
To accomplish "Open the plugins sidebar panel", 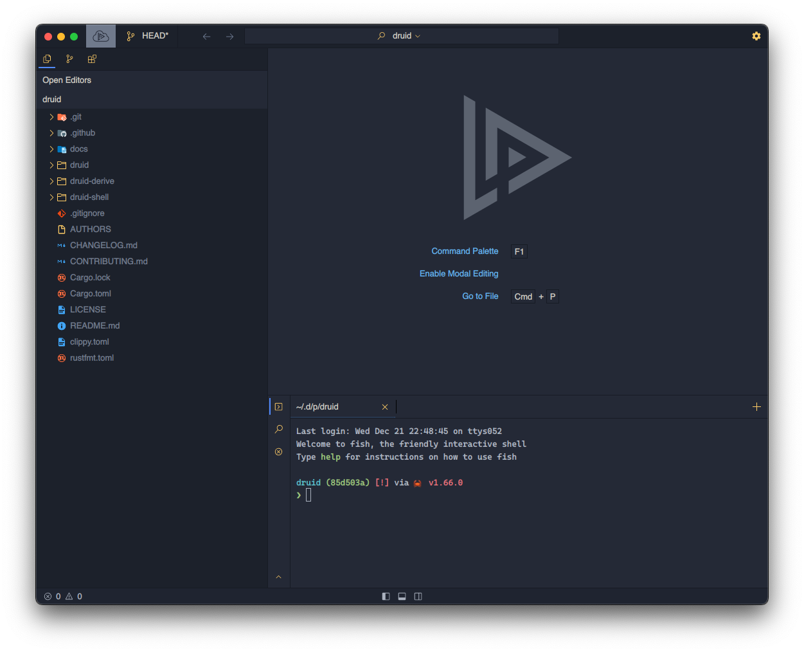I will tap(92, 59).
